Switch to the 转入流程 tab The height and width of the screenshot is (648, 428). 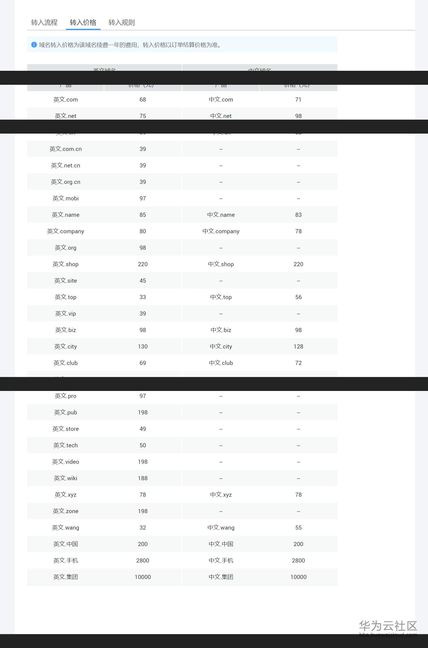[x=44, y=22]
